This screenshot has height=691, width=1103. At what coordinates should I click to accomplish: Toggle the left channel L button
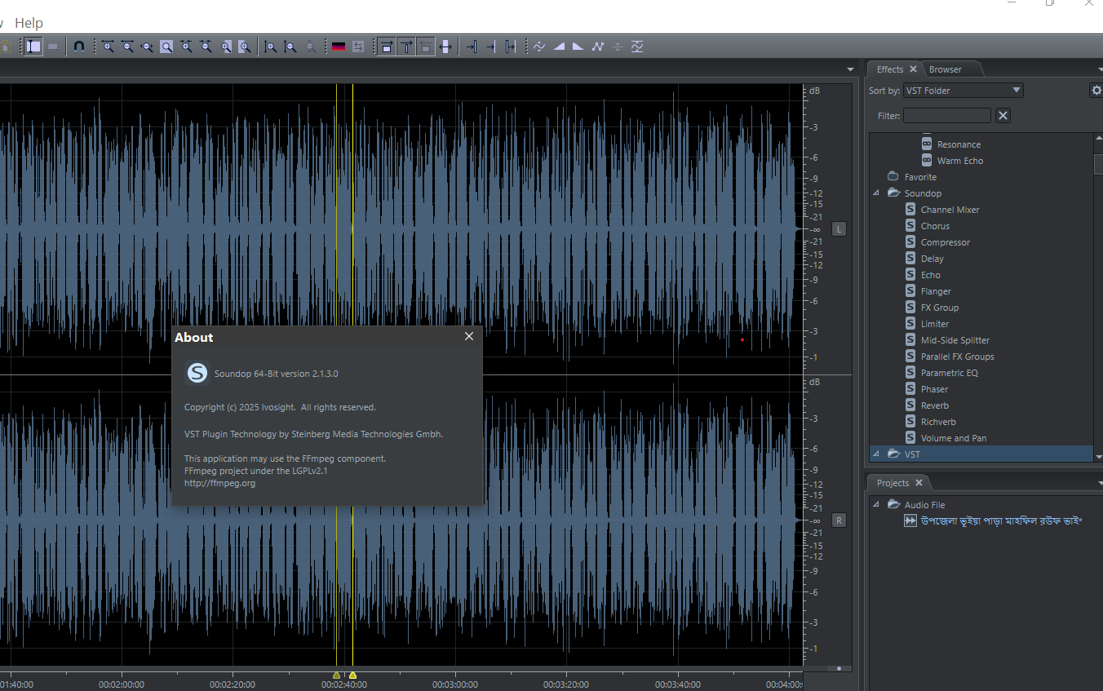(x=839, y=229)
